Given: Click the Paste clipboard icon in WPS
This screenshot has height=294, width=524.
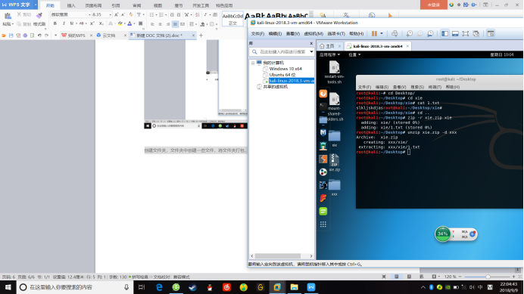Looking at the screenshot, I should click(8, 16).
